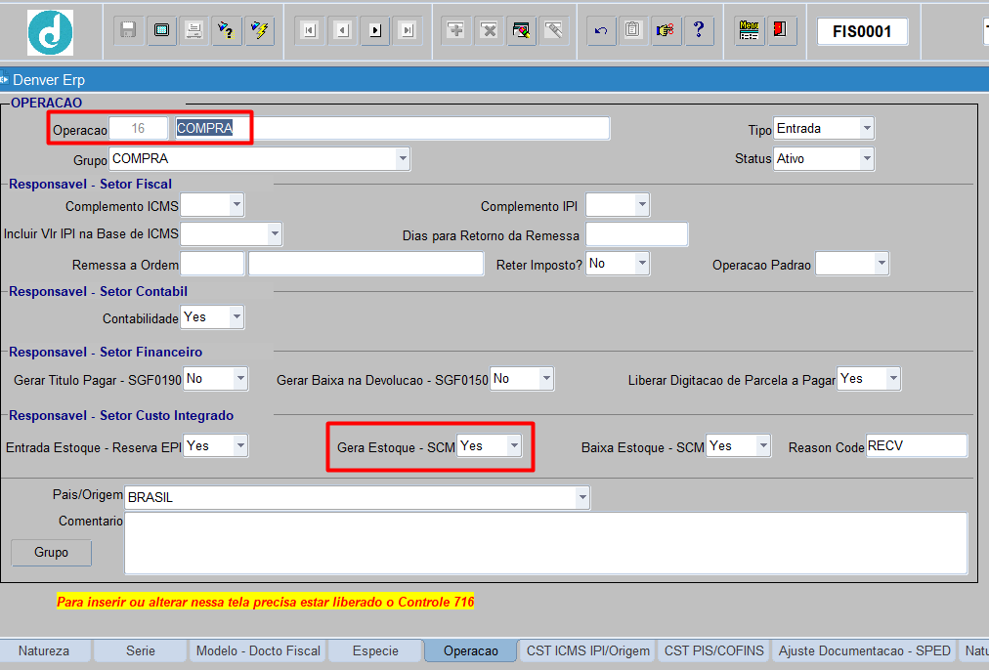Switch to the CST PIS/COFINS tab
989x670 pixels.
tap(713, 651)
